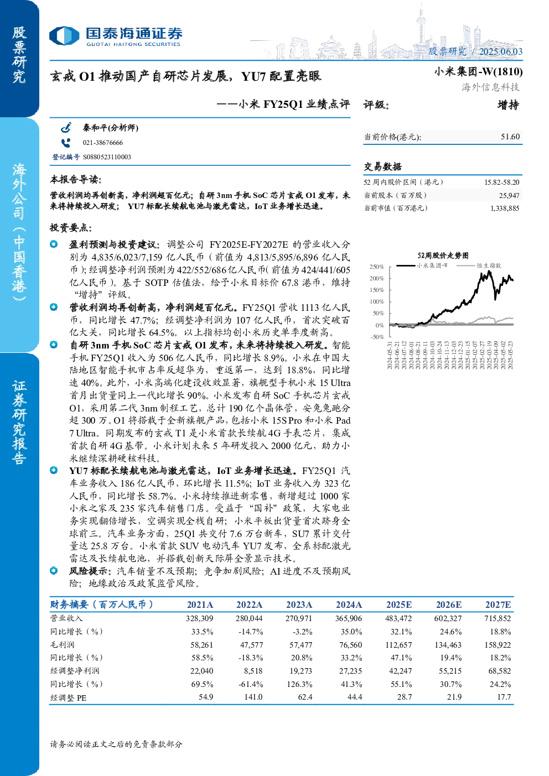Viewport: 549px width, 776px height.
Task: Click the telephone icon beside 021-38676666
Action: coord(66,143)
